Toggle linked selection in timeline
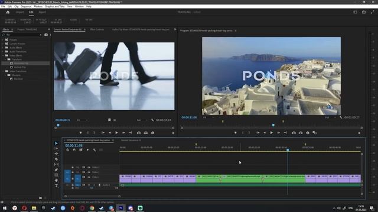Image resolution: width=378 pixels, height=212 pixels. pyautogui.click(x=81, y=150)
